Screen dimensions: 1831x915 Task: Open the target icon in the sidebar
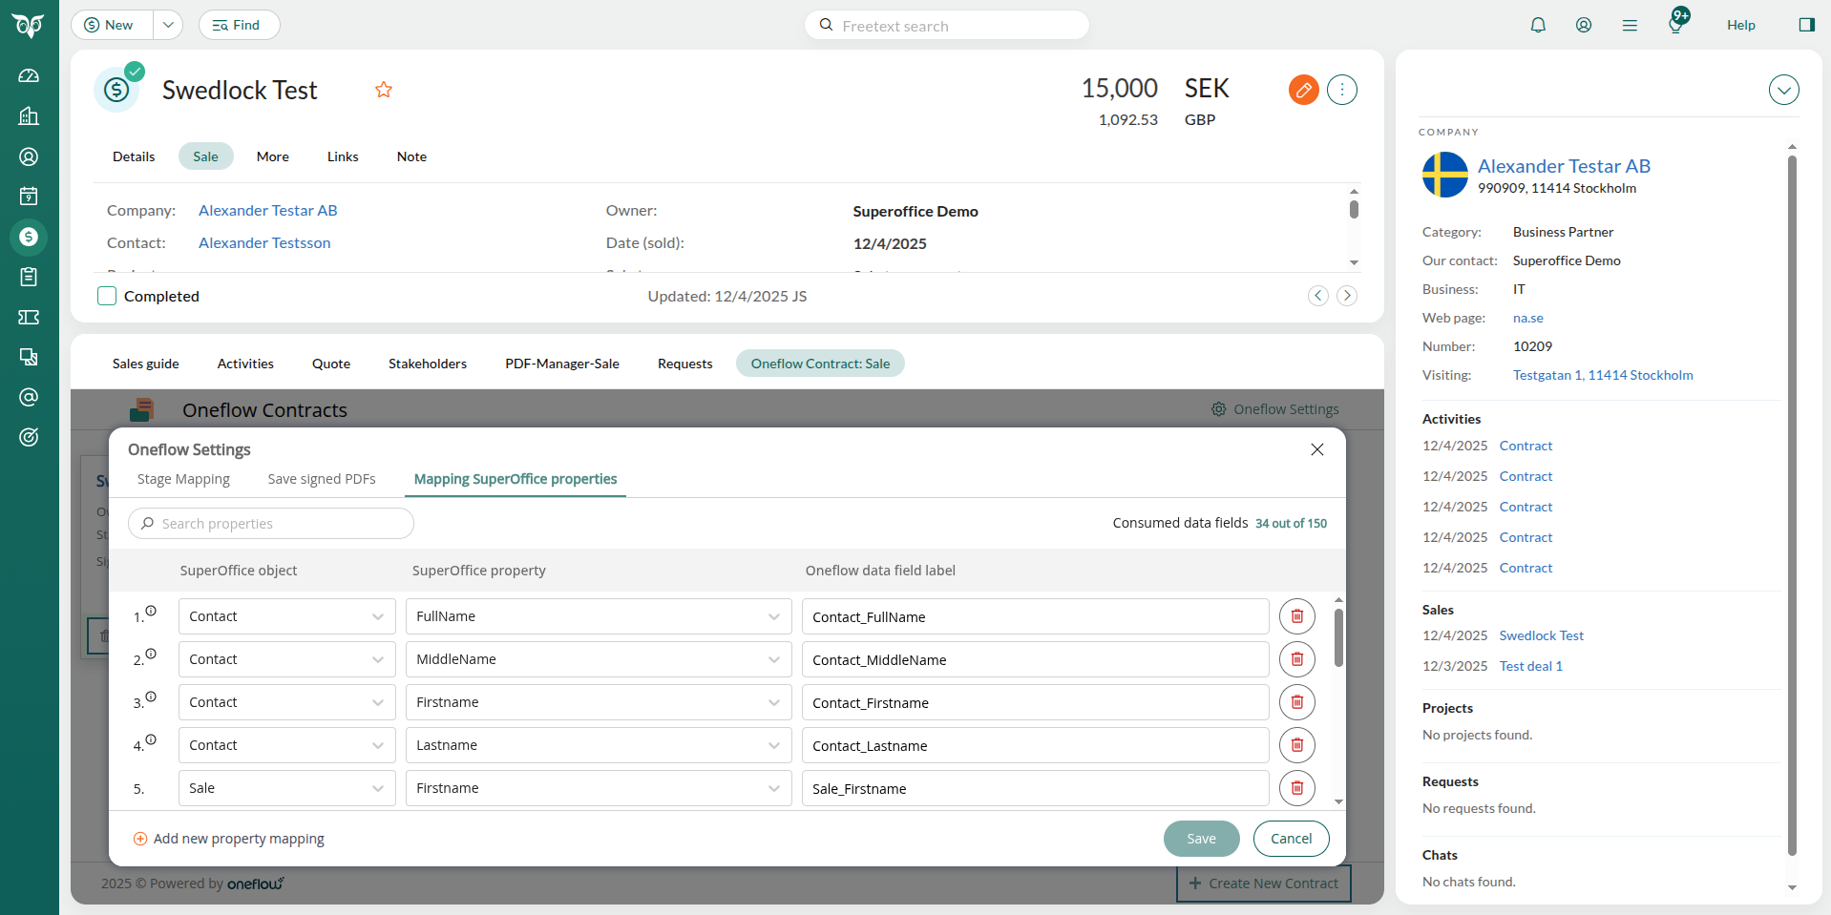[x=29, y=437]
